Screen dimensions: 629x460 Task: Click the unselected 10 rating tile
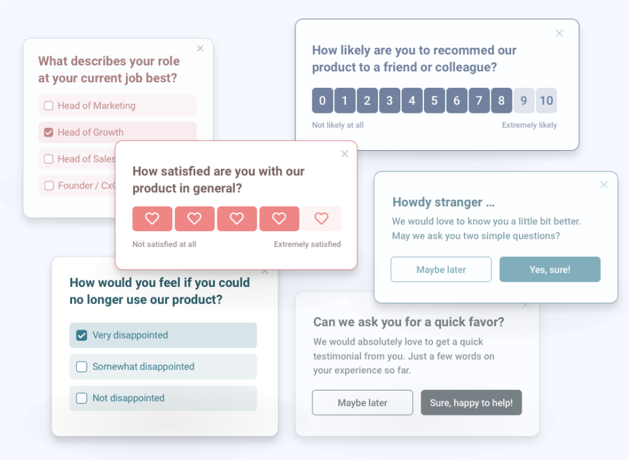pyautogui.click(x=546, y=100)
